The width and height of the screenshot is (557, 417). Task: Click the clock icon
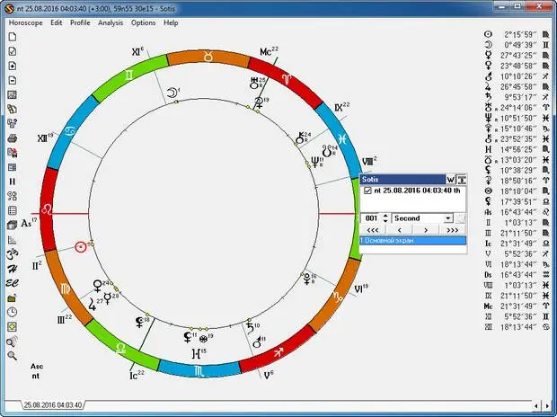[x=12, y=312]
